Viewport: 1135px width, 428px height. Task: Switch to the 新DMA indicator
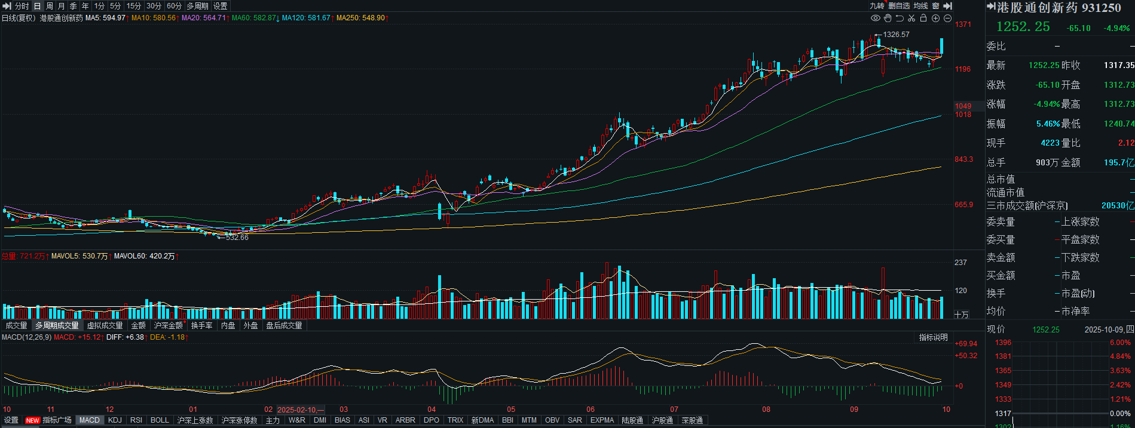pyautogui.click(x=482, y=420)
